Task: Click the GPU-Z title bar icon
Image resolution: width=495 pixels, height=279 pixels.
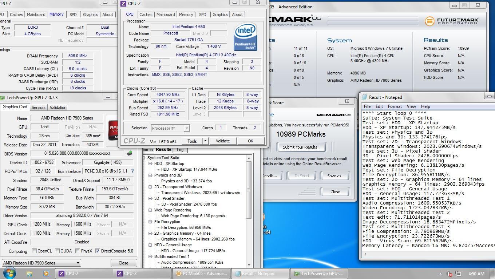Action: (x=3, y=98)
